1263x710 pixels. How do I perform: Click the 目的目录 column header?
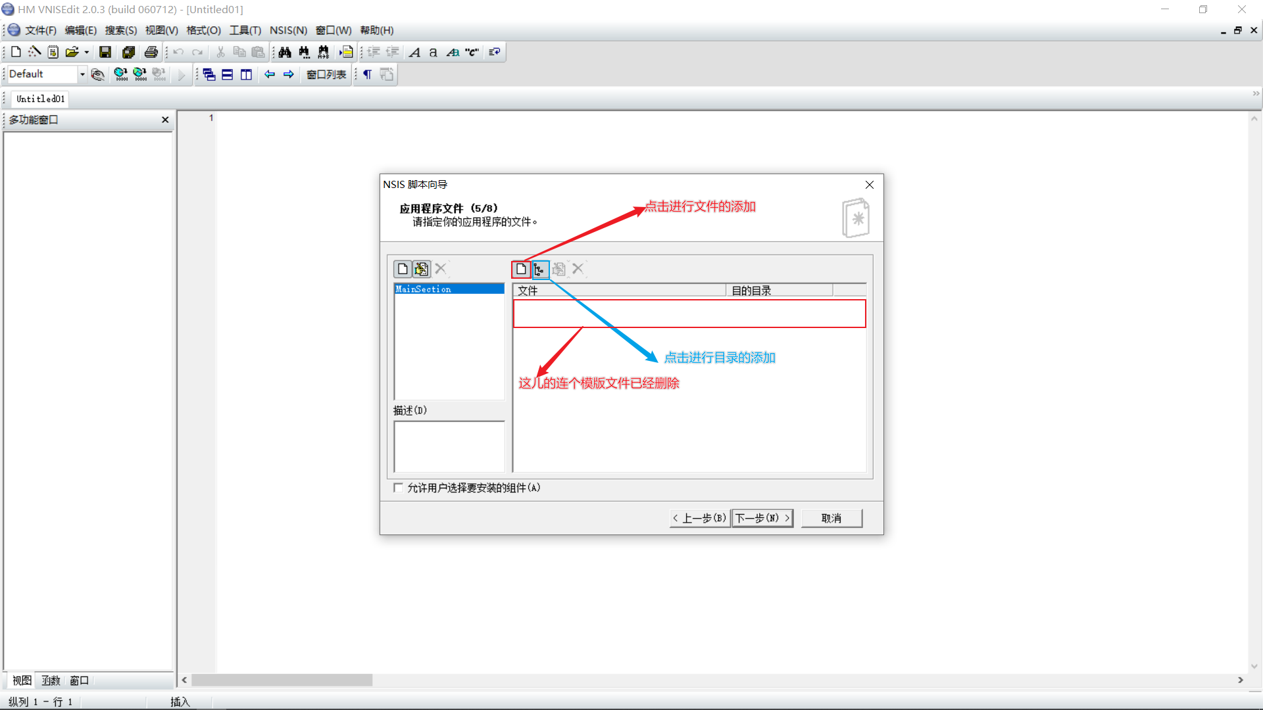point(780,291)
